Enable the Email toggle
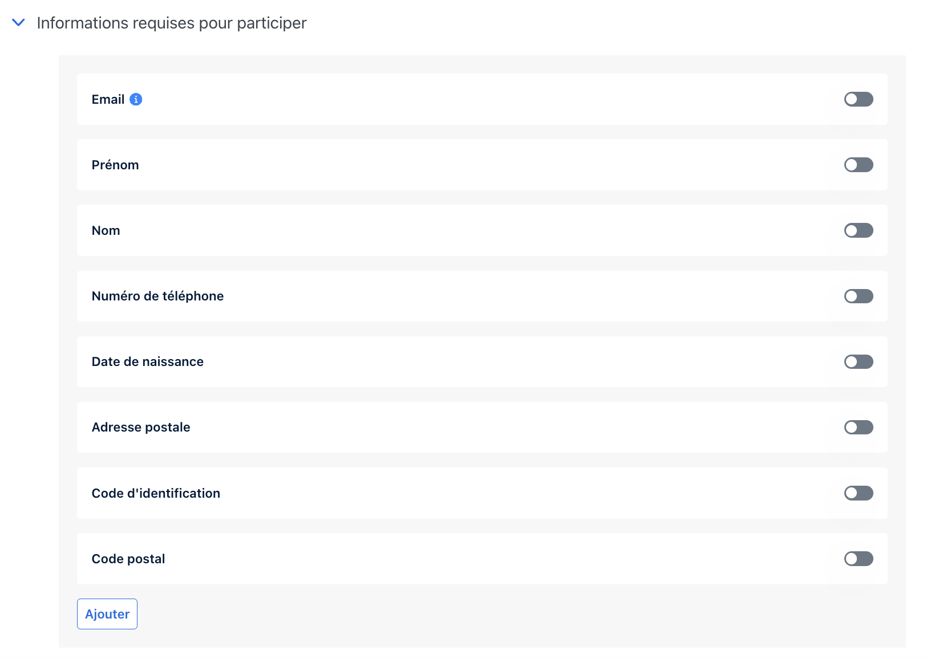Screen dimensions: 931x659 [859, 99]
